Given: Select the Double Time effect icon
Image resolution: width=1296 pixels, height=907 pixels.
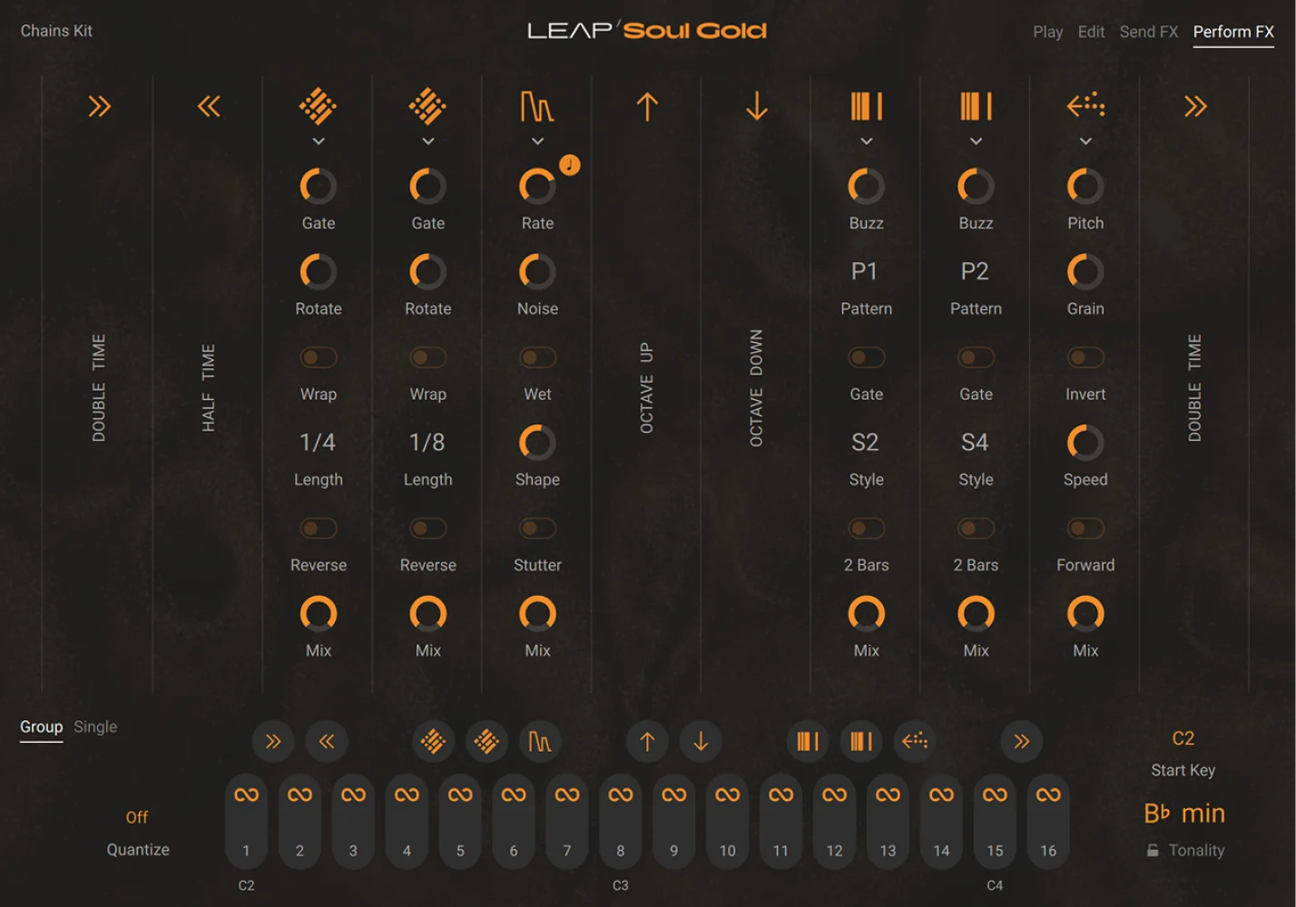Looking at the screenshot, I should click(100, 106).
